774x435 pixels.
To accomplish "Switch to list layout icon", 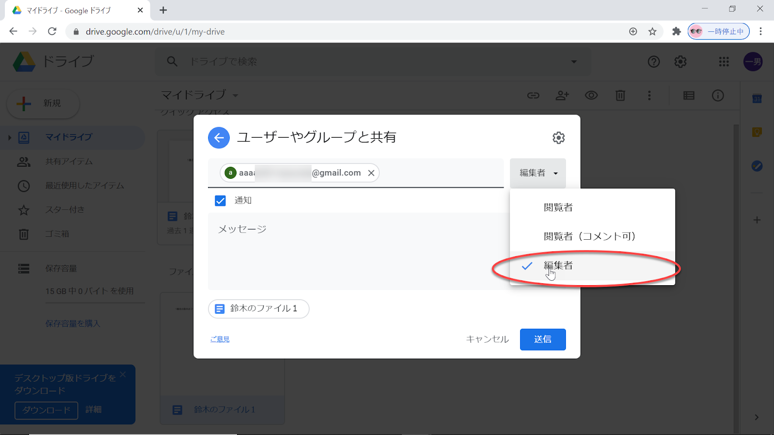I will 689,96.
